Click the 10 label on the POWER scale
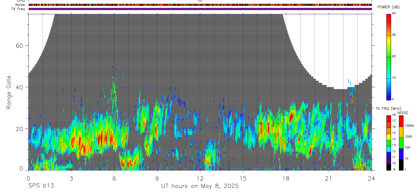Viewport: 418px width, 193px height. click(x=394, y=78)
